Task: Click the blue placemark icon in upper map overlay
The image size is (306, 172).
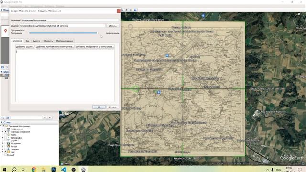Action: (167, 55)
